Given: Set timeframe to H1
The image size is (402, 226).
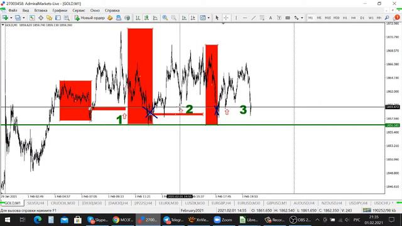Looking at the screenshot, I should [x=345, y=18].
